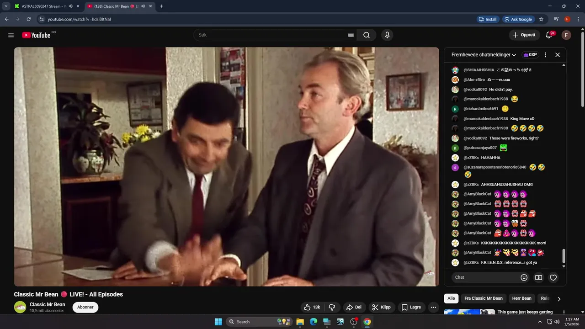The width and height of the screenshot is (585, 329).
Task: Open the YouTube guide hamburger menu
Action: coord(11,35)
